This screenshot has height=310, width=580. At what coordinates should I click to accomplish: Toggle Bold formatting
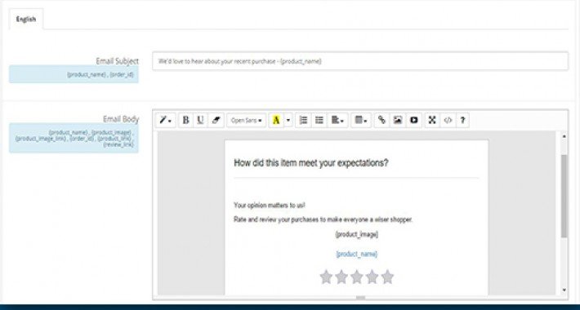[x=185, y=120]
